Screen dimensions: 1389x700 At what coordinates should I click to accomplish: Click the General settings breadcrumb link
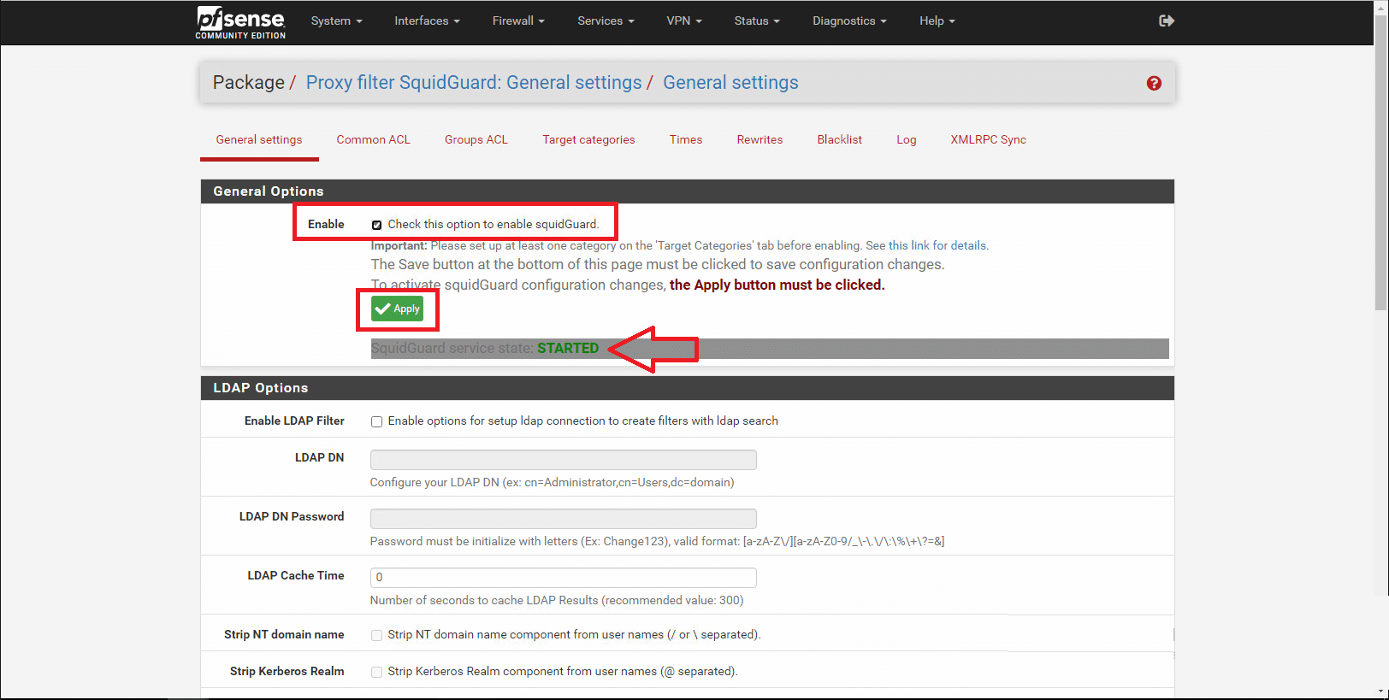point(730,82)
